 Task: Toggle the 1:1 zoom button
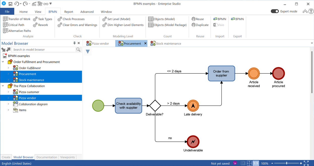[x=256, y=163]
